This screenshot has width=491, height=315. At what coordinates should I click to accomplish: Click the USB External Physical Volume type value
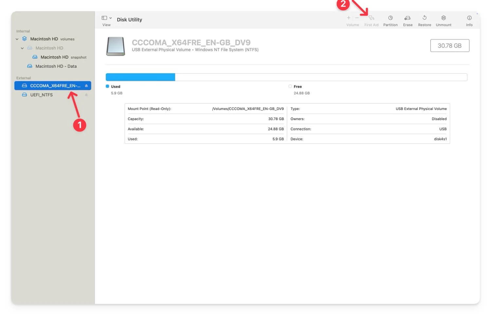point(421,109)
